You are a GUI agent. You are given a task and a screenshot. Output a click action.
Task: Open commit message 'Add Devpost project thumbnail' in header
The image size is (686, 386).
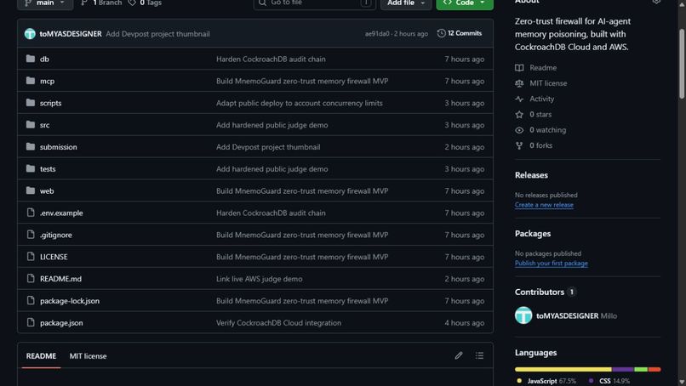(157, 34)
